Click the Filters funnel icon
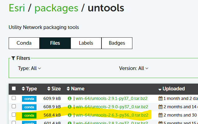Viewport: 198px width, 124px height. point(13,58)
